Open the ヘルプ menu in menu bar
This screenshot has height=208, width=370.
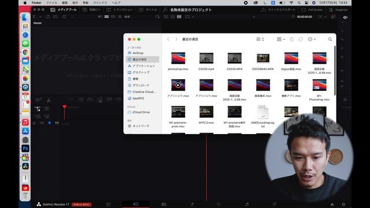coord(116,2)
